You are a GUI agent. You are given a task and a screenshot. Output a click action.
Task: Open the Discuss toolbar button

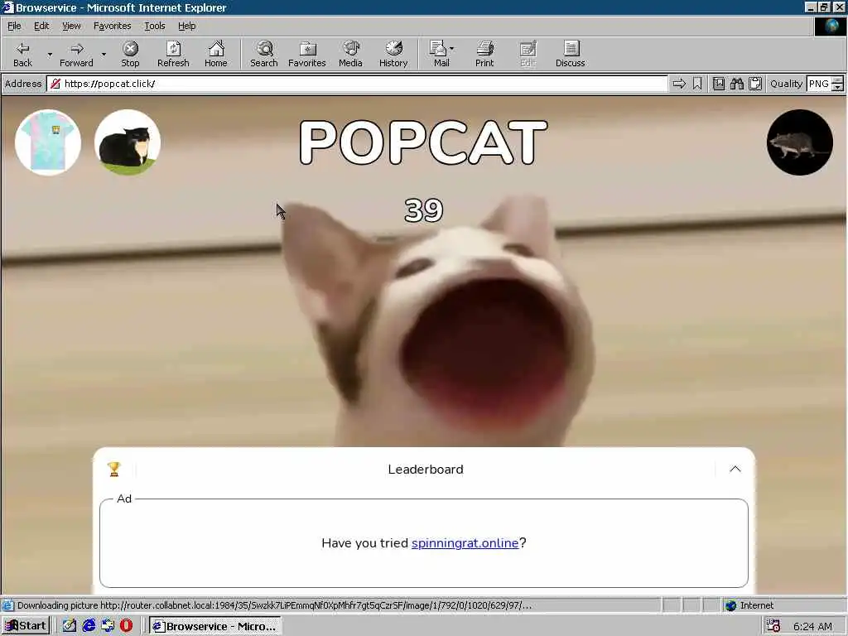[570, 54]
